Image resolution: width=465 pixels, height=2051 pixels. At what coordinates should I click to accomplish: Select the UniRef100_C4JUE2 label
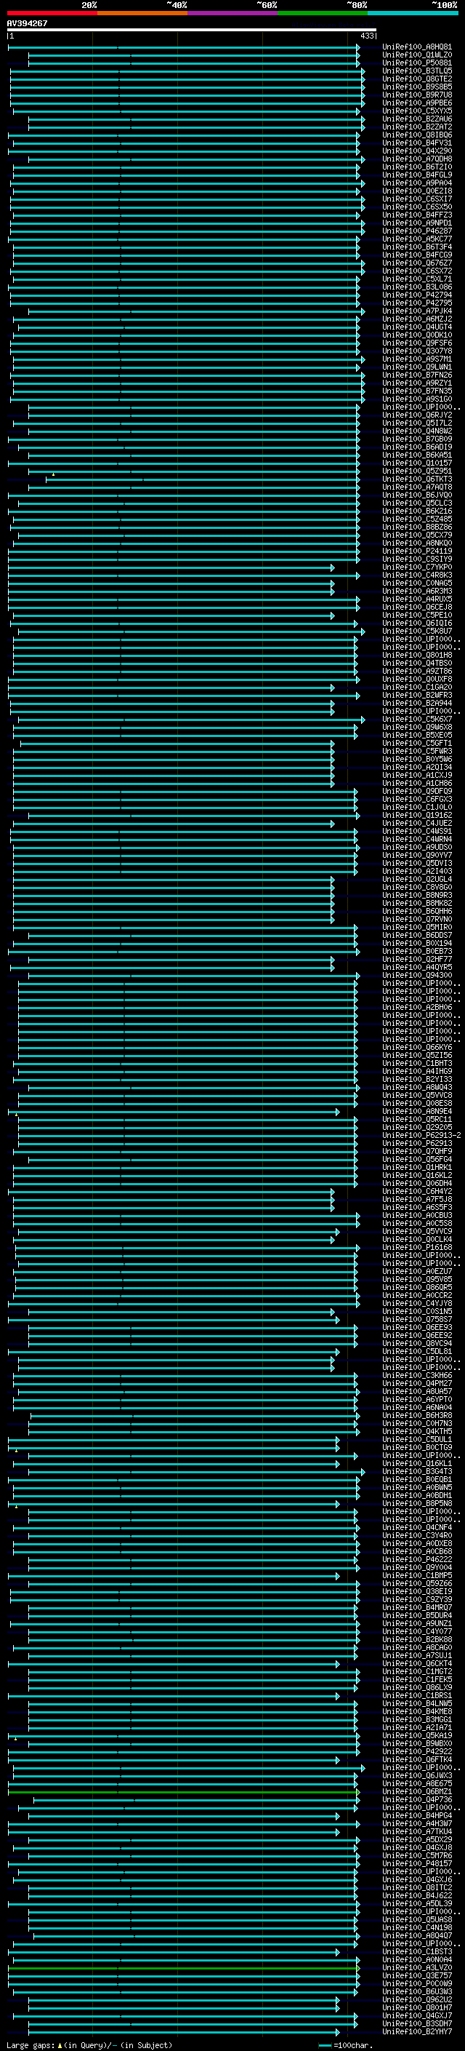(x=417, y=822)
